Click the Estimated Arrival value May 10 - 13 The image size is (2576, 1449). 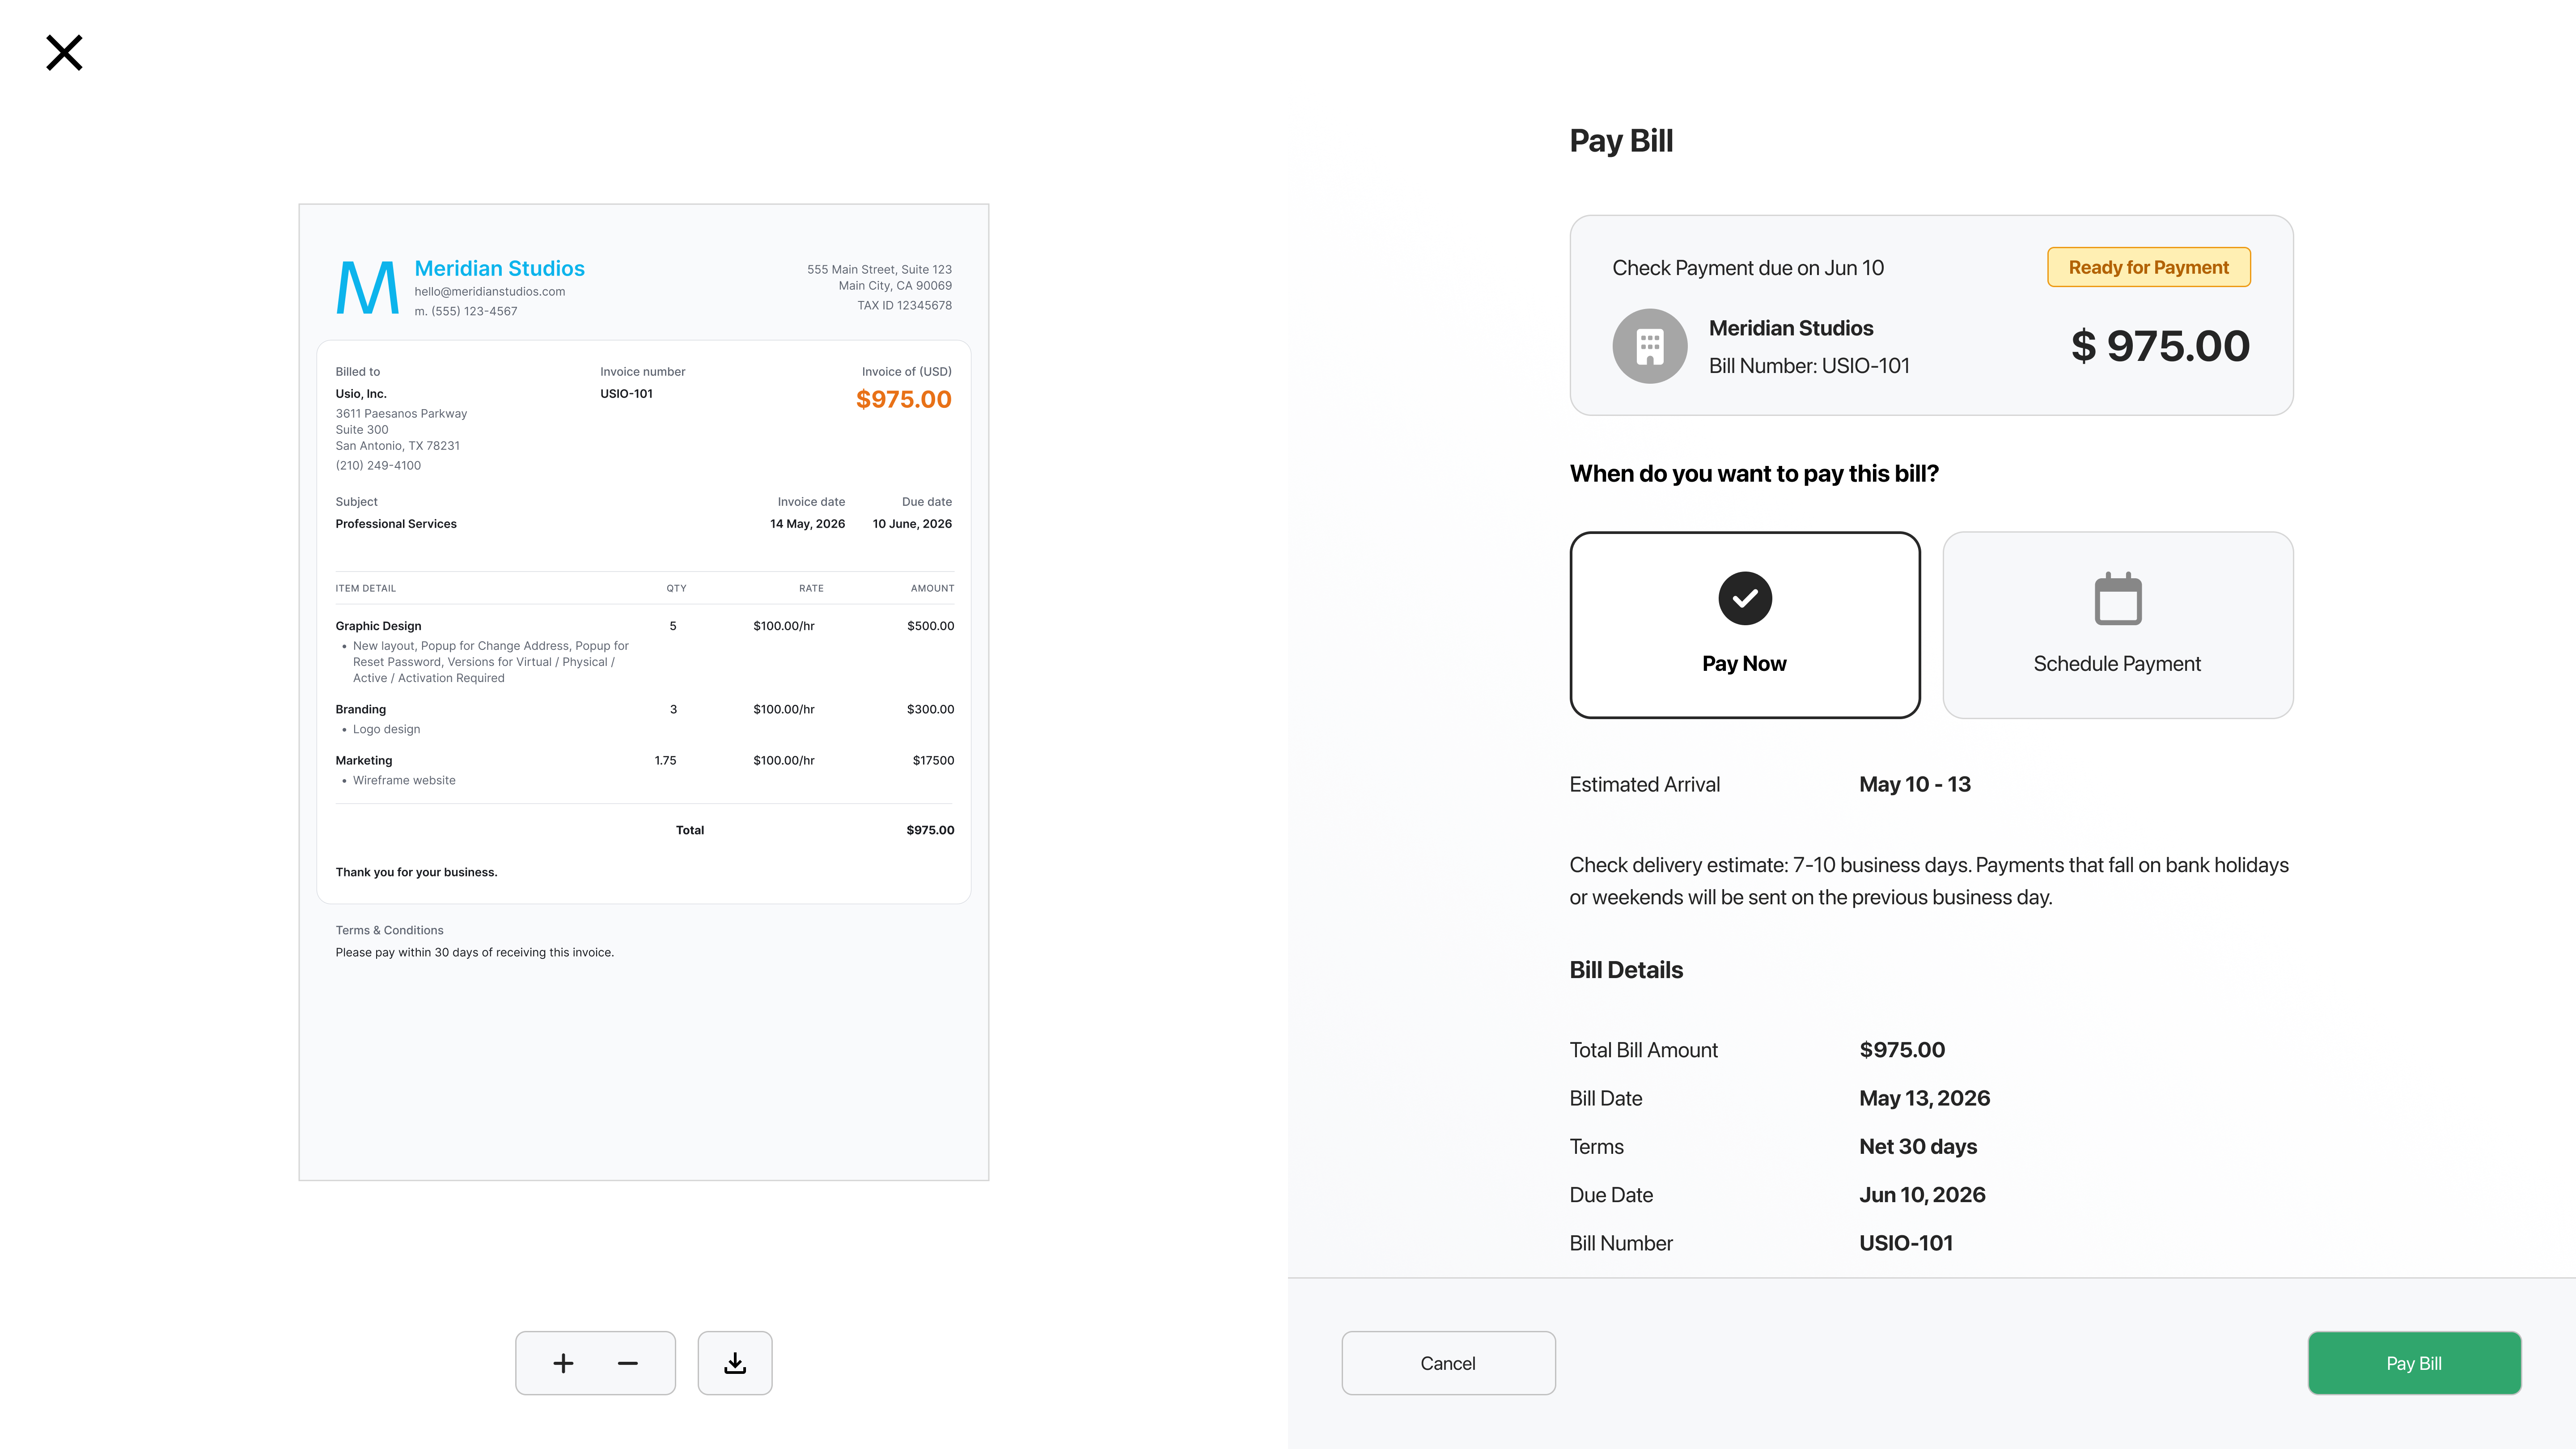point(1915,785)
